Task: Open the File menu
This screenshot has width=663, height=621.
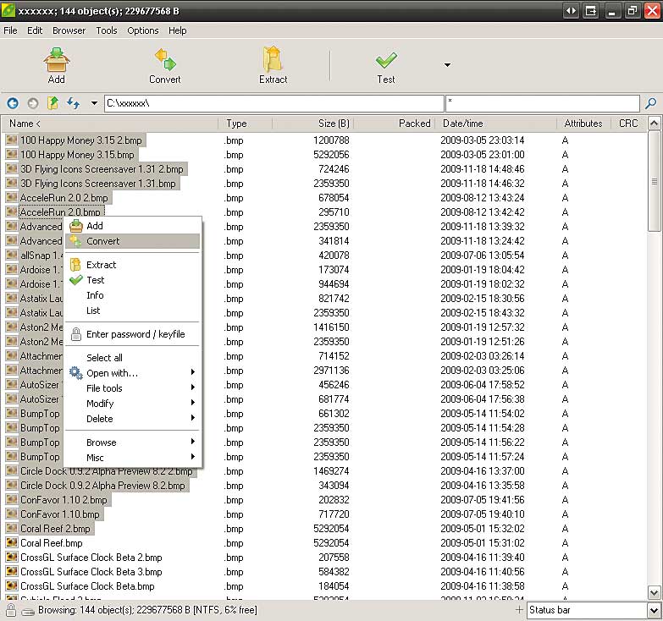Action: pos(10,30)
